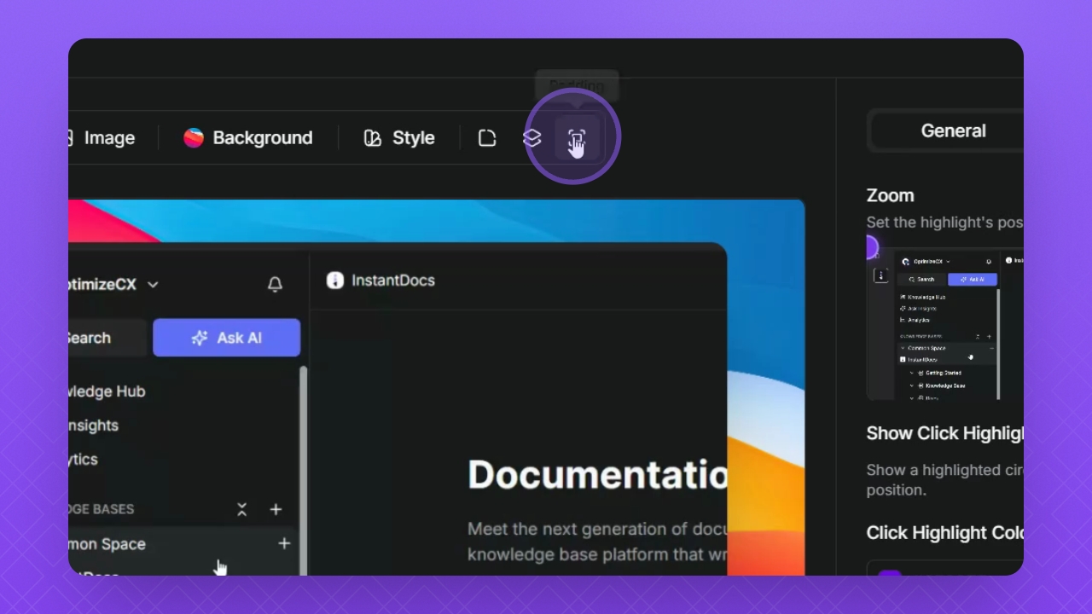Open the Style toolbar menu
The image size is (1092, 614).
[x=399, y=137]
